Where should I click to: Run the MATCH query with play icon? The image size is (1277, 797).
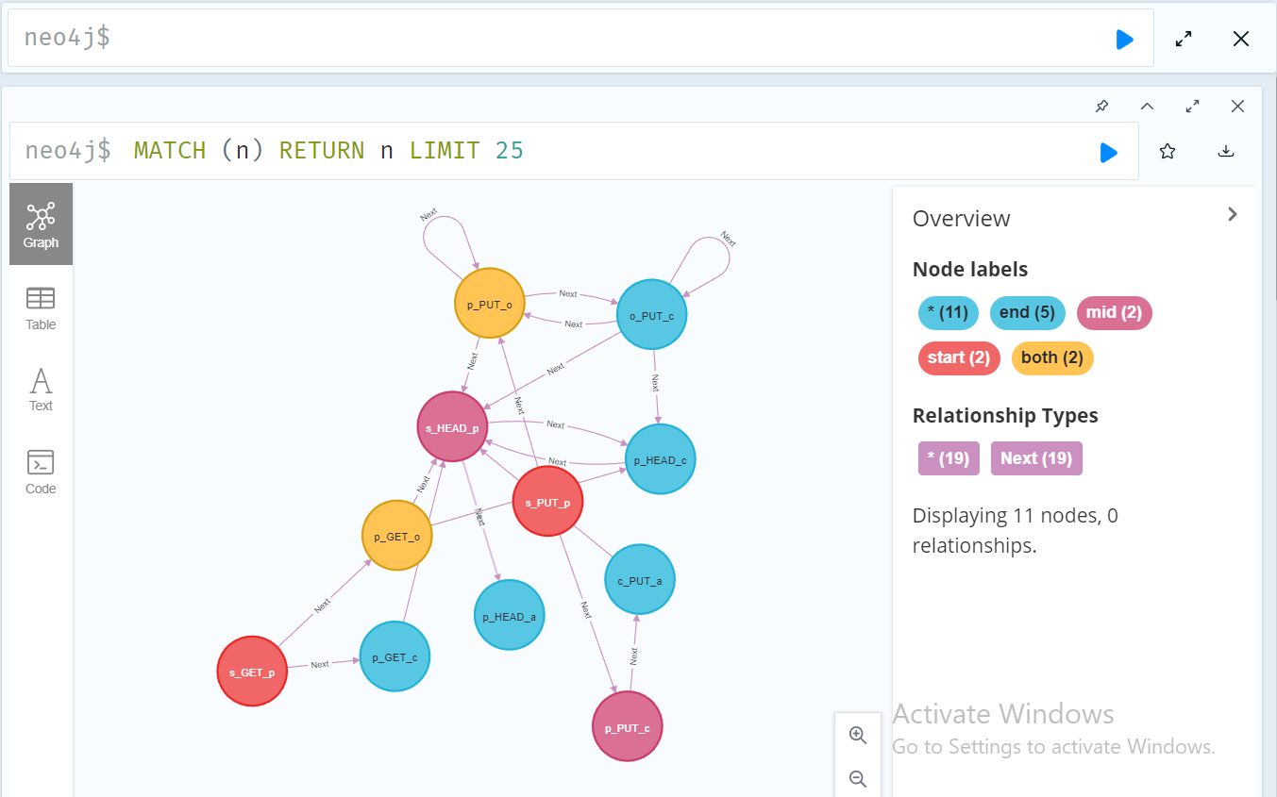(1109, 152)
